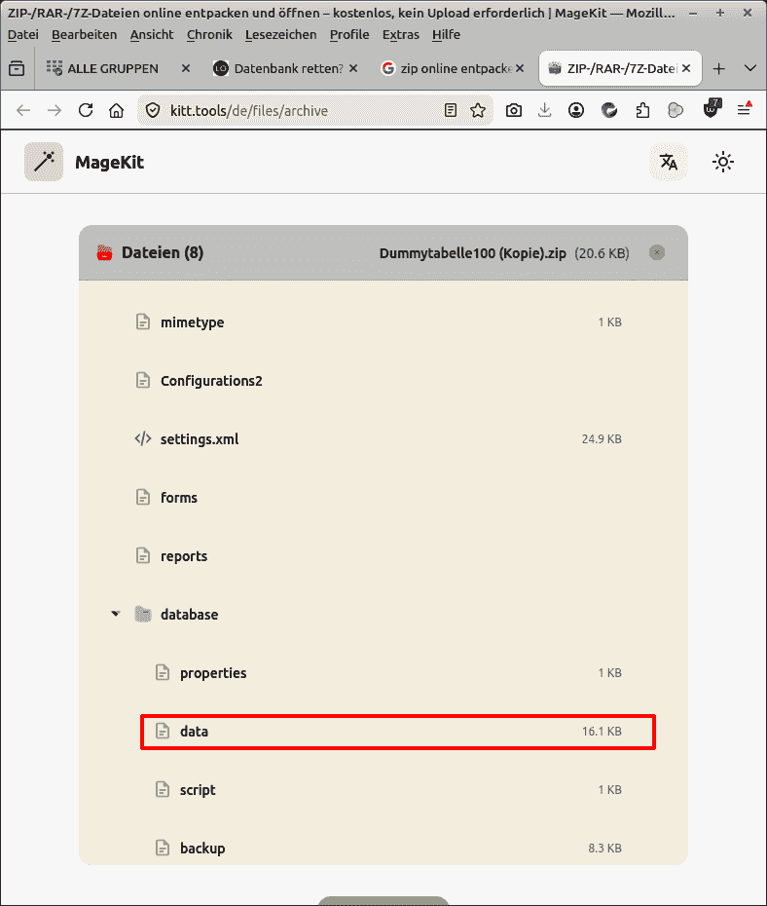This screenshot has height=906, width=767.
Task: Collapse the database folder
Action: click(116, 615)
